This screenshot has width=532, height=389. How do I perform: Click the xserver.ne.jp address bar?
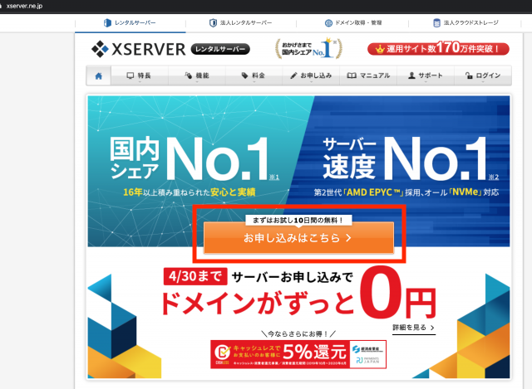pos(24,6)
